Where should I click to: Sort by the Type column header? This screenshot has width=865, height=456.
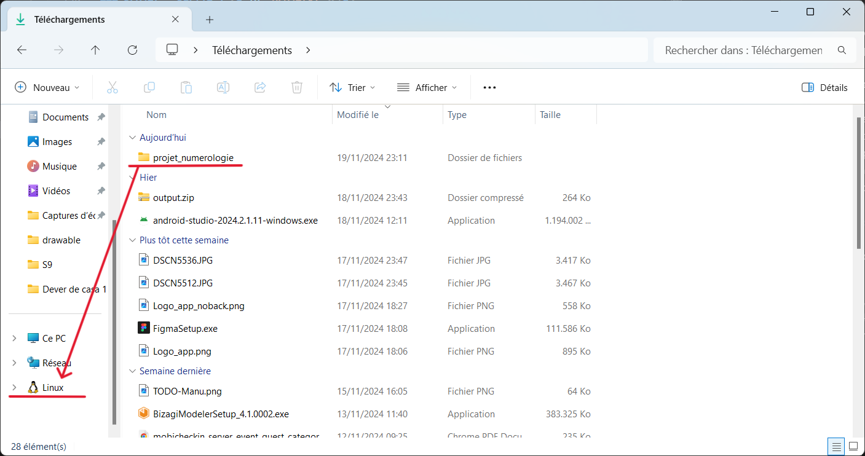tap(489, 115)
